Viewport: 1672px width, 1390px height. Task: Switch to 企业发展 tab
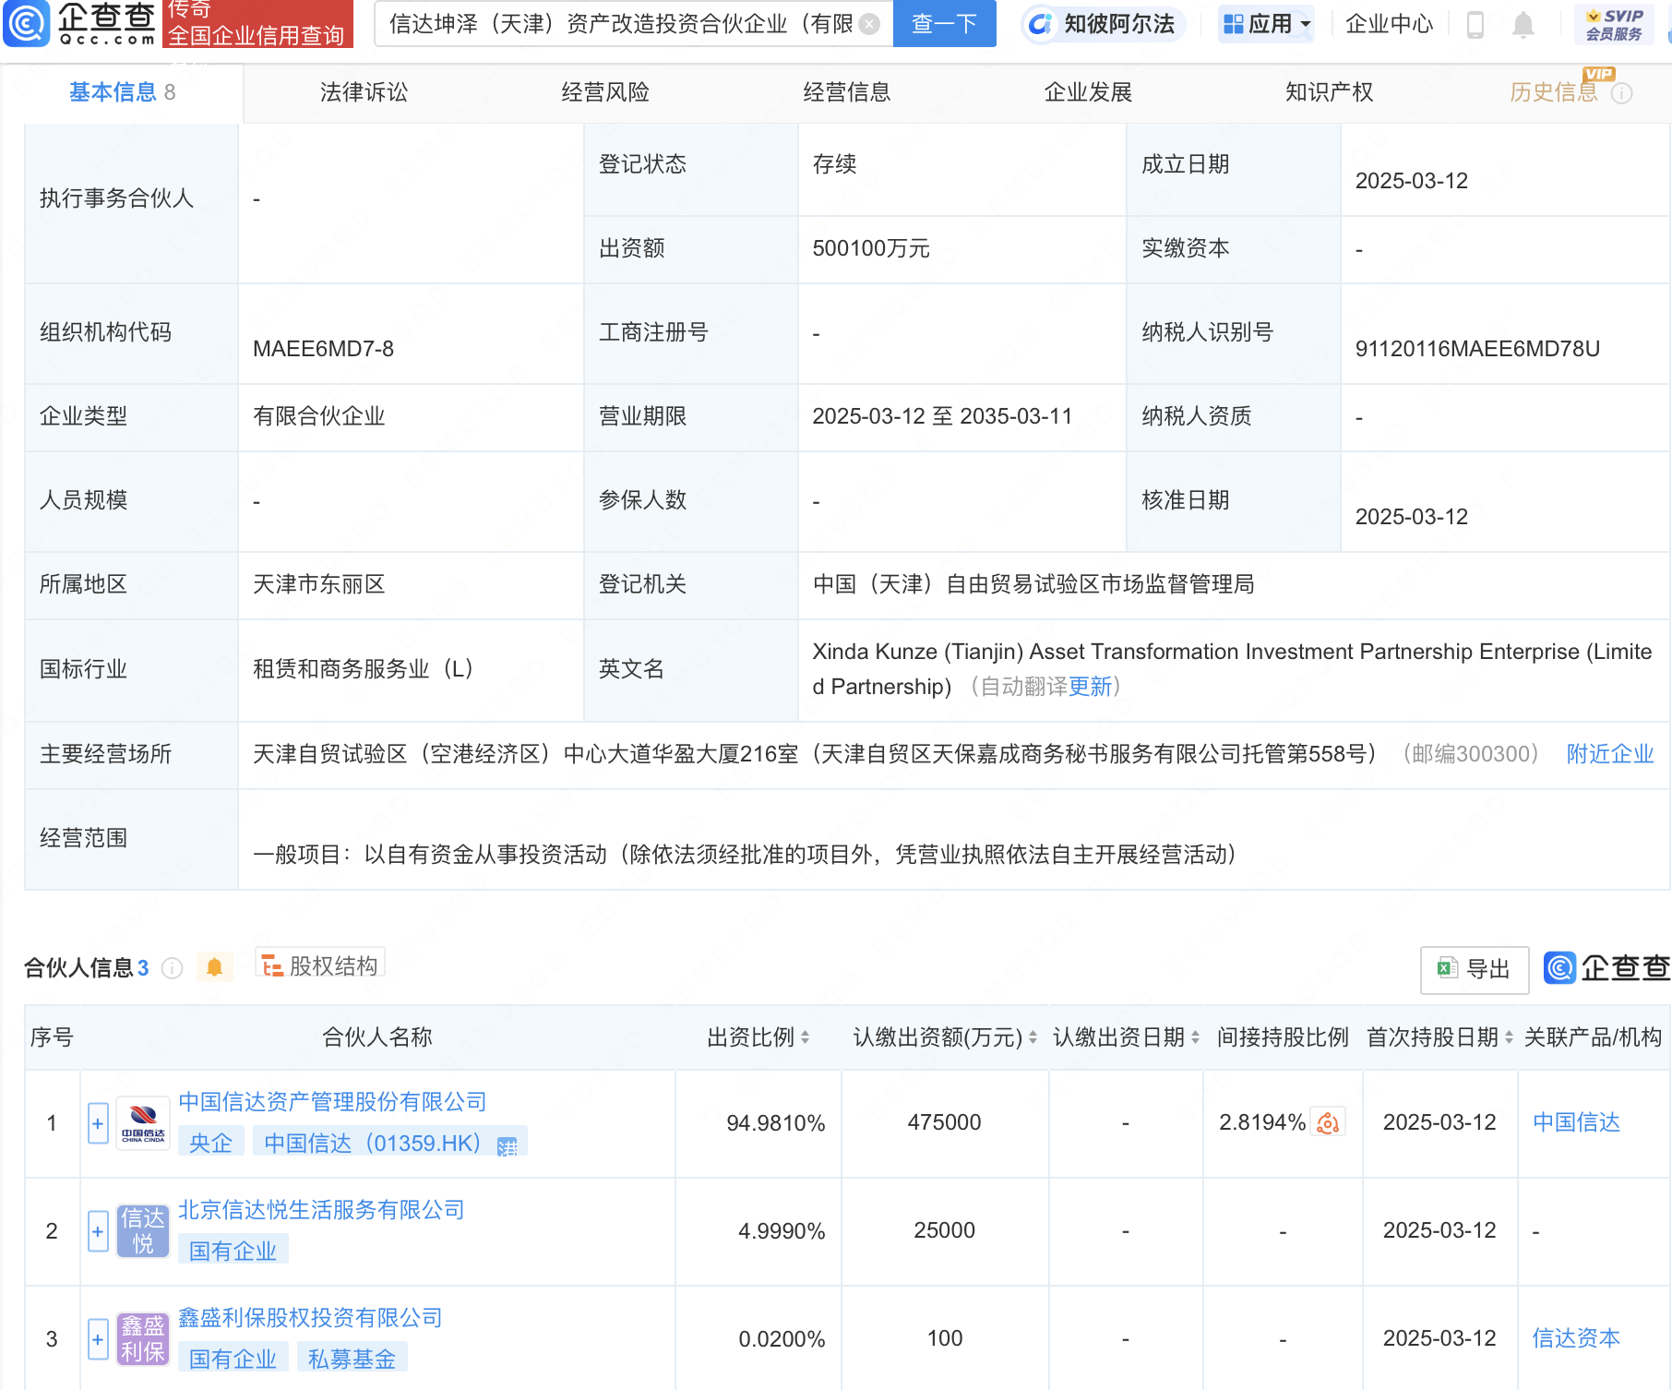[1088, 92]
